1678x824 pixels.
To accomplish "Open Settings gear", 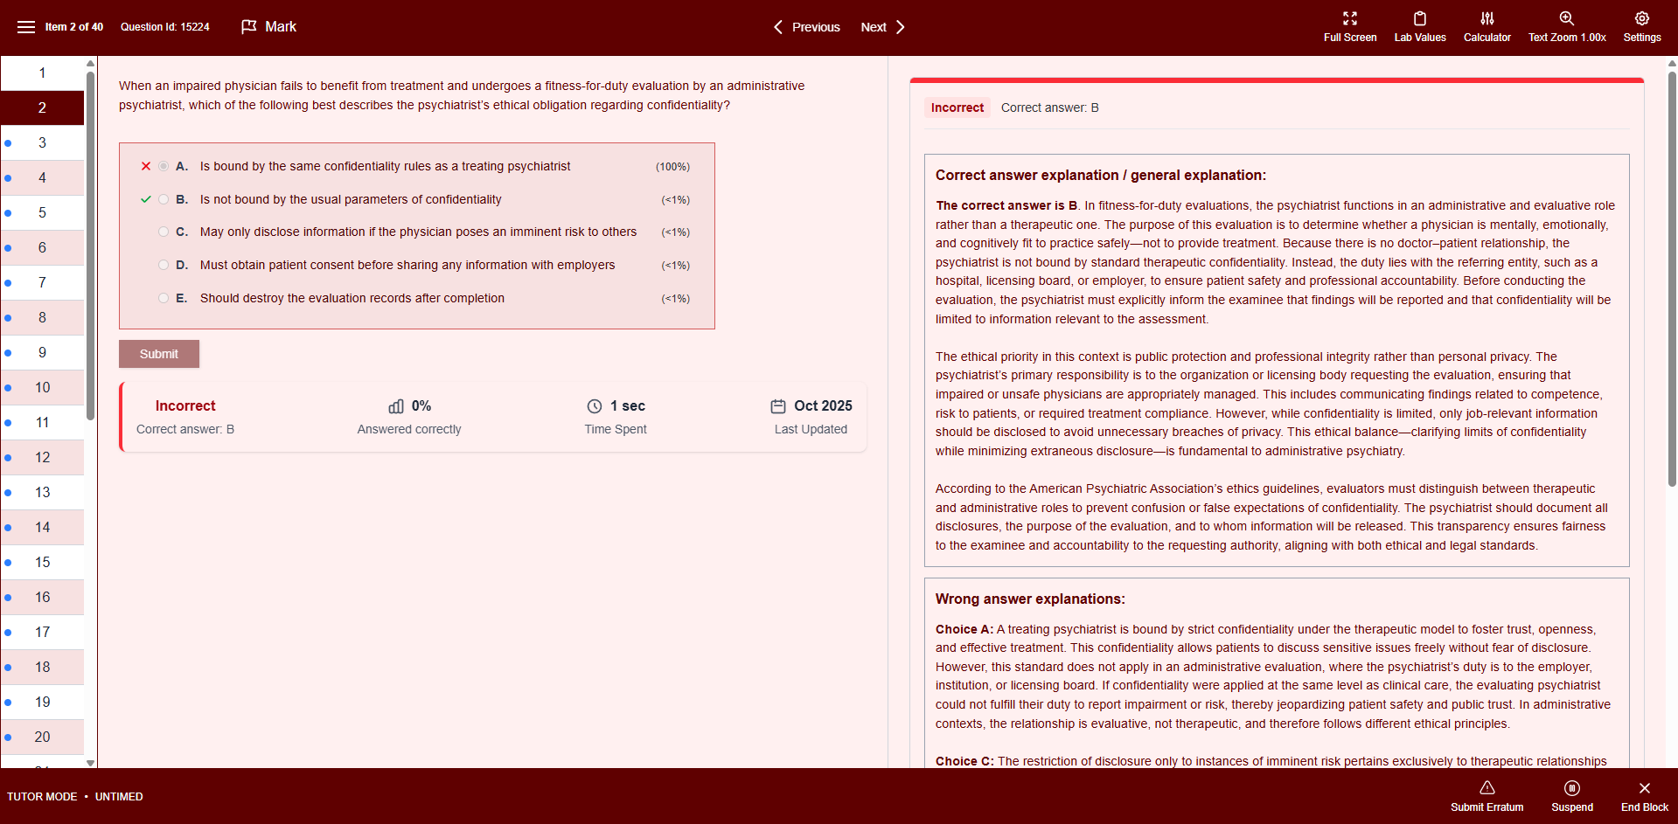I will click(1641, 18).
